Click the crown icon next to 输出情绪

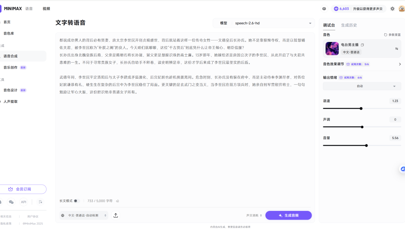(x=341, y=78)
